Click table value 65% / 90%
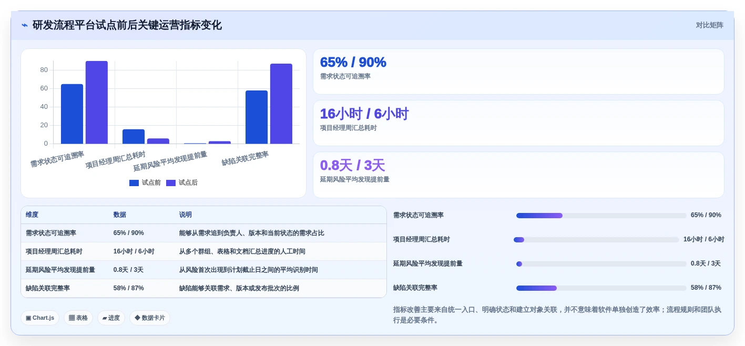This screenshot has width=745, height=346. (x=129, y=233)
